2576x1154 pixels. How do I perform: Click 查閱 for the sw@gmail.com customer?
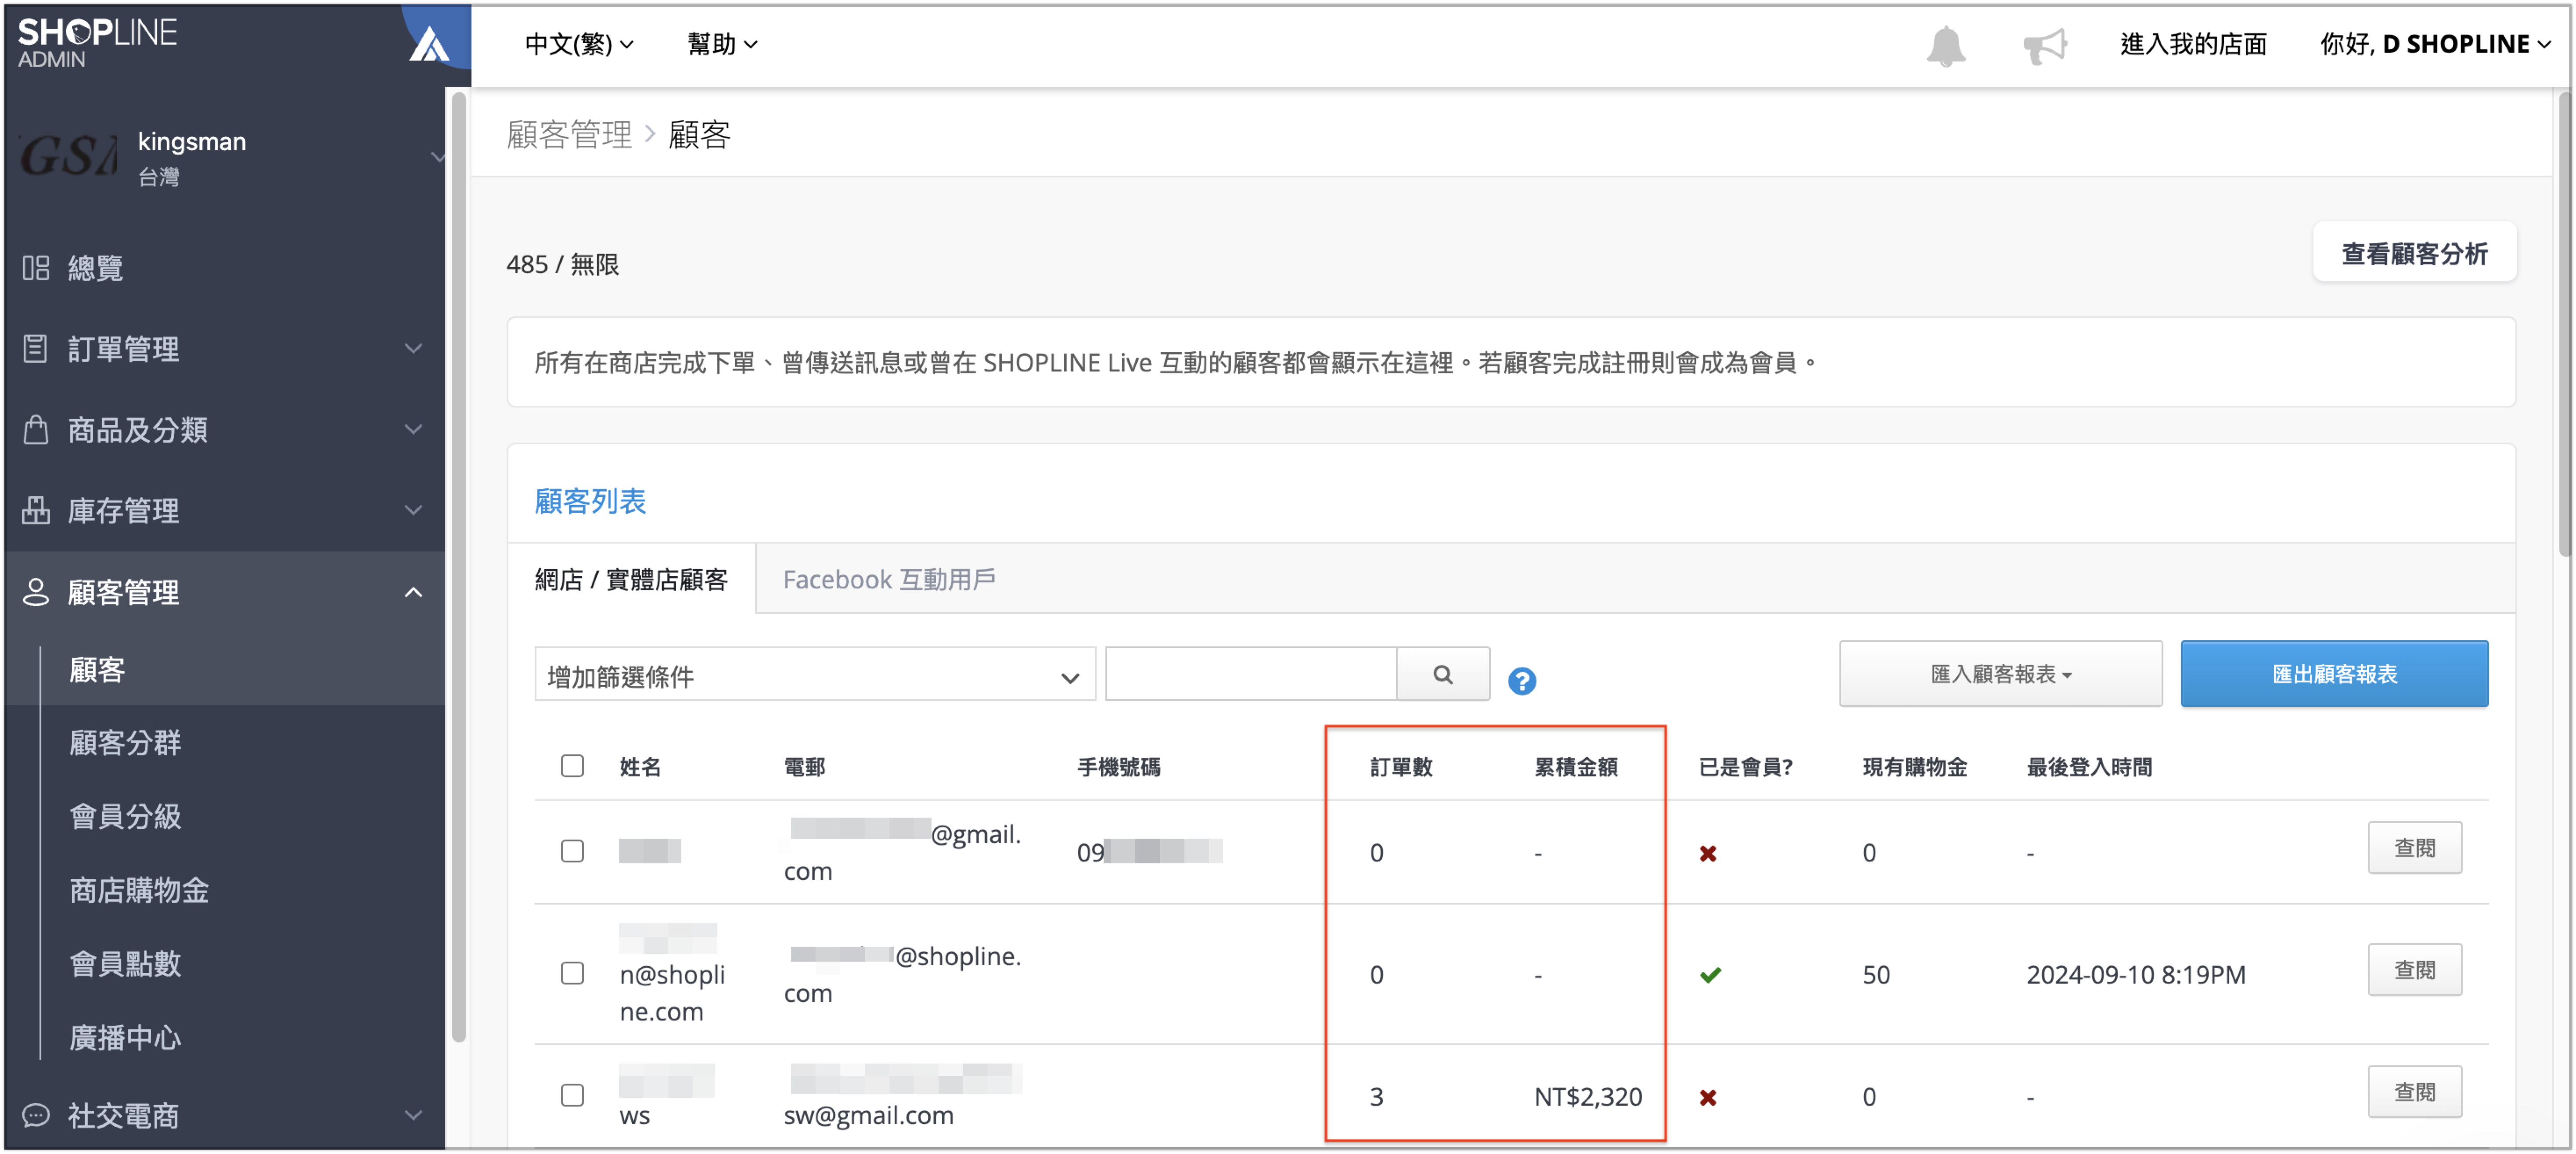click(2414, 1092)
